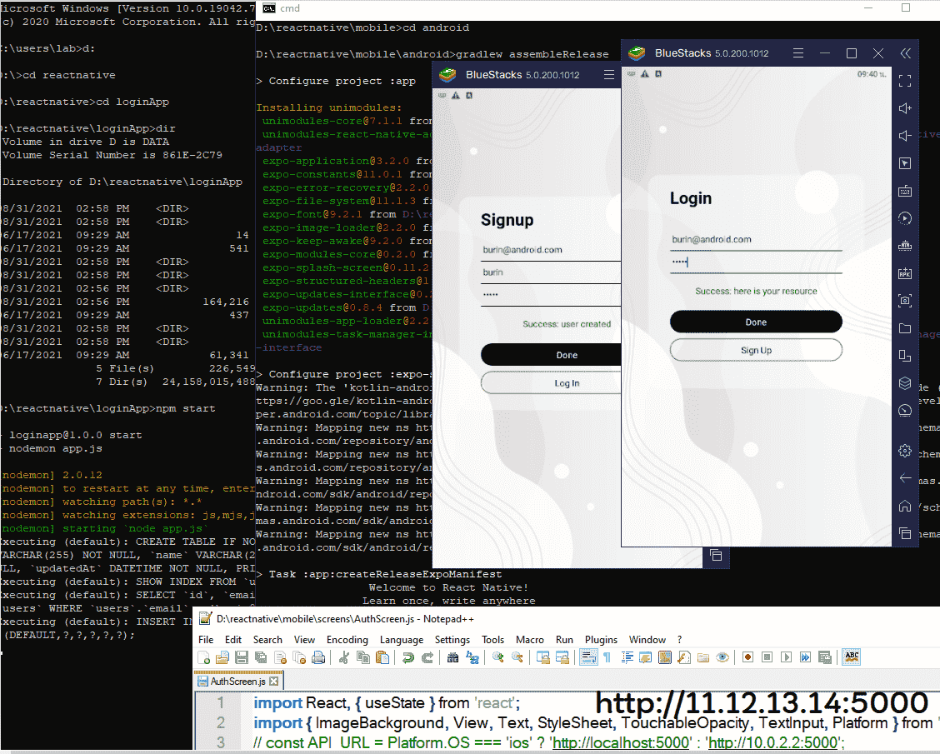
Task: Click the Paste icon in Notepad++ toolbar
Action: pyautogui.click(x=382, y=657)
